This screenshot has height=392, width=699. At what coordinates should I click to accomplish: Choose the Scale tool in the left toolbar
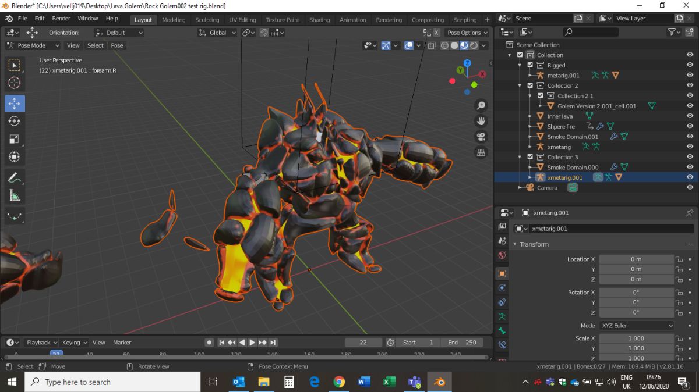tap(15, 139)
